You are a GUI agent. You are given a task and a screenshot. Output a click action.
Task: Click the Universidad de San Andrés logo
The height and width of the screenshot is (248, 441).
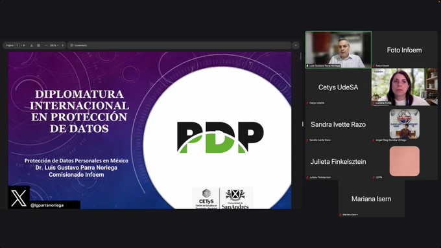pos(235,199)
